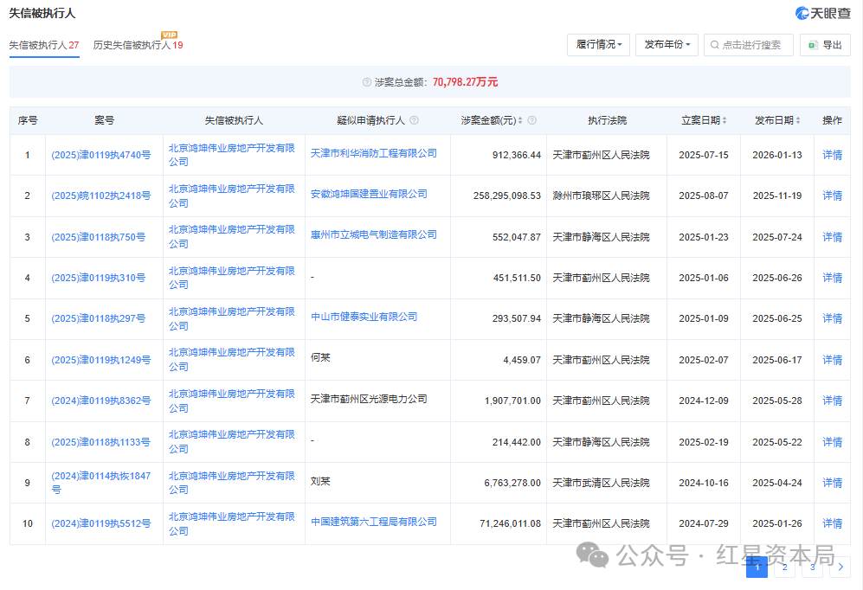The image size is (863, 590).
Task: Expand the 发布年份 dropdown
Action: [667, 45]
